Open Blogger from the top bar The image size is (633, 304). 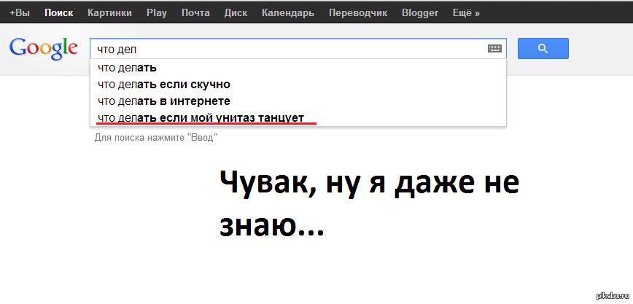[420, 13]
